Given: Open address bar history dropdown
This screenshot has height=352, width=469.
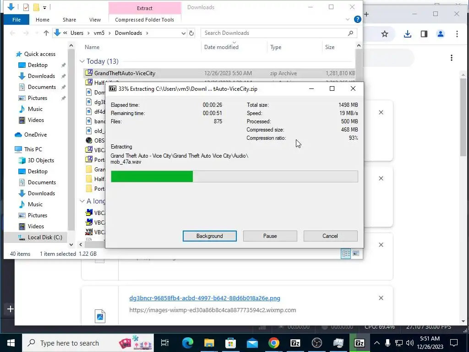Looking at the screenshot, I should point(183,33).
